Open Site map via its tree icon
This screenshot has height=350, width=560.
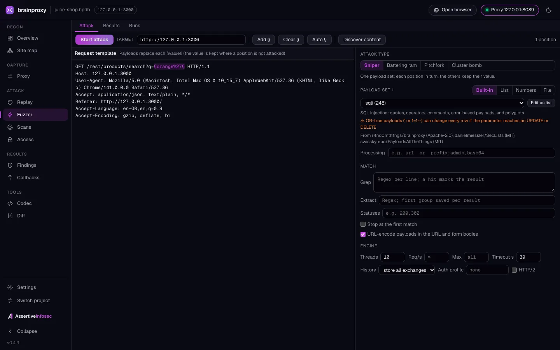10,51
